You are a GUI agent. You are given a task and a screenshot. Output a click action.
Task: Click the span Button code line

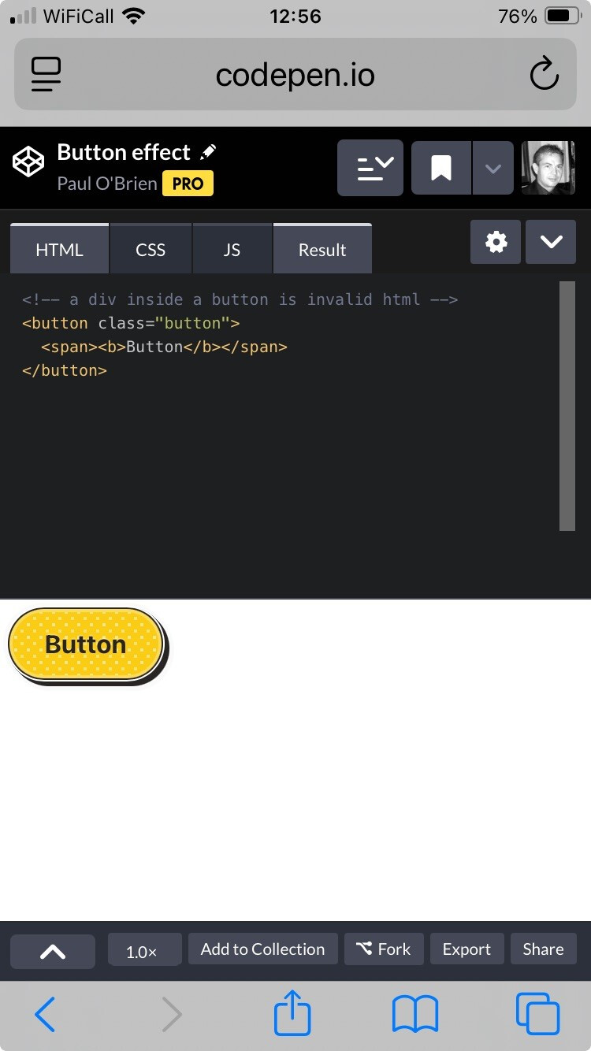pyautogui.click(x=164, y=347)
